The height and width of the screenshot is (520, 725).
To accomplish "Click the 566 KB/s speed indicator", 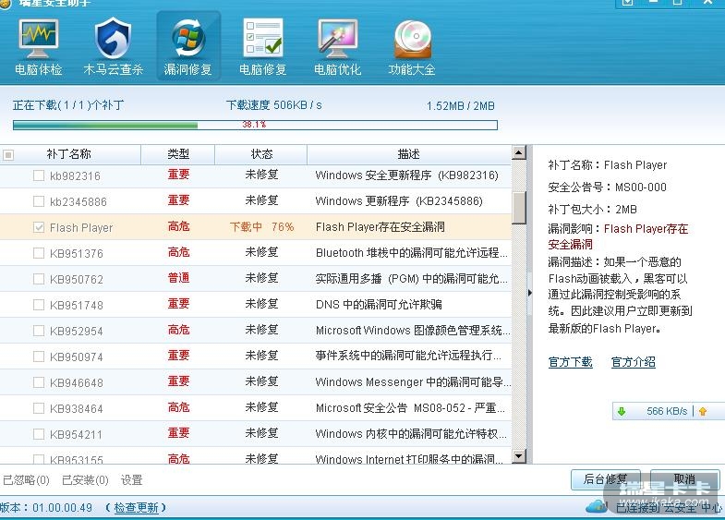I will pos(667,411).
